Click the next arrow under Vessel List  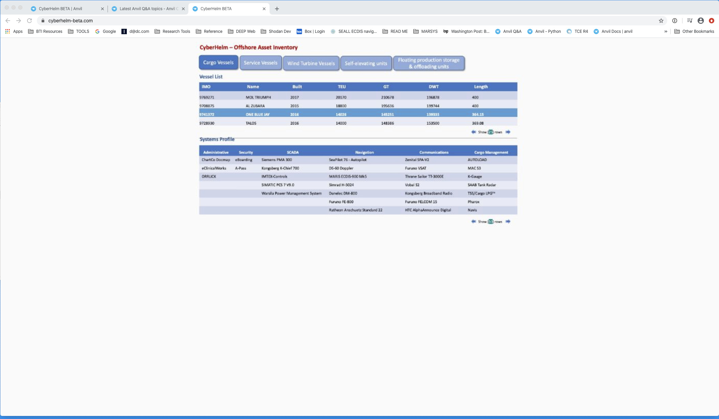point(508,132)
